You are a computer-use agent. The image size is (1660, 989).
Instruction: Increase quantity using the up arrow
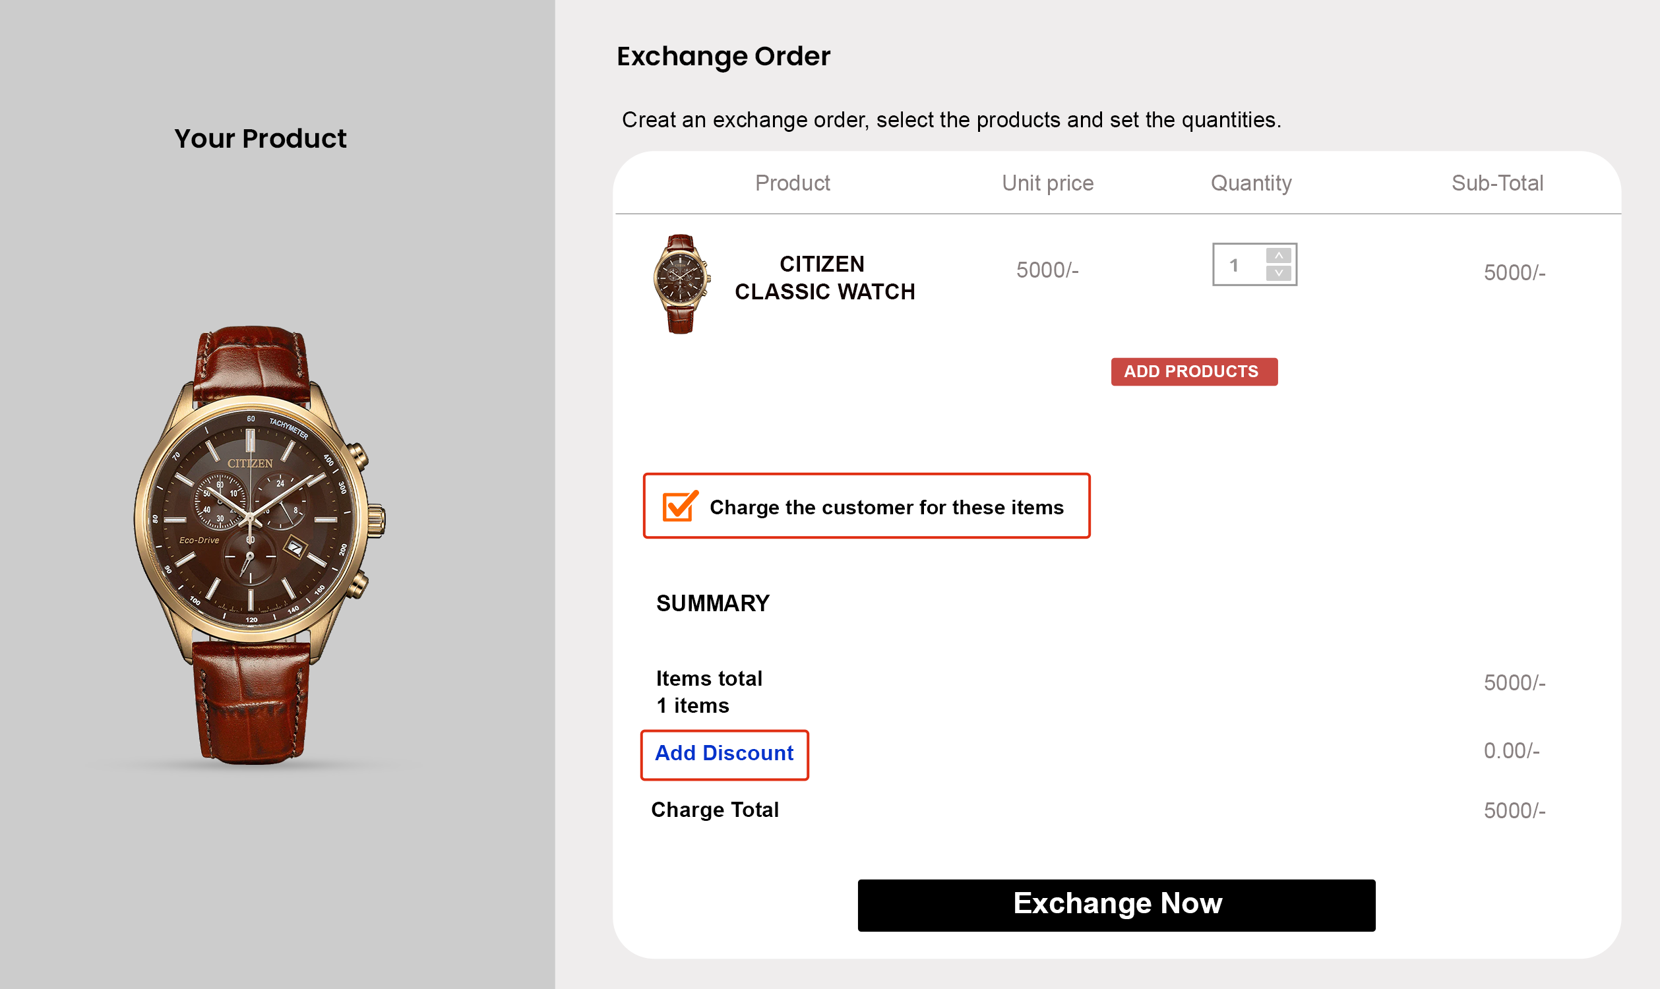(1278, 256)
